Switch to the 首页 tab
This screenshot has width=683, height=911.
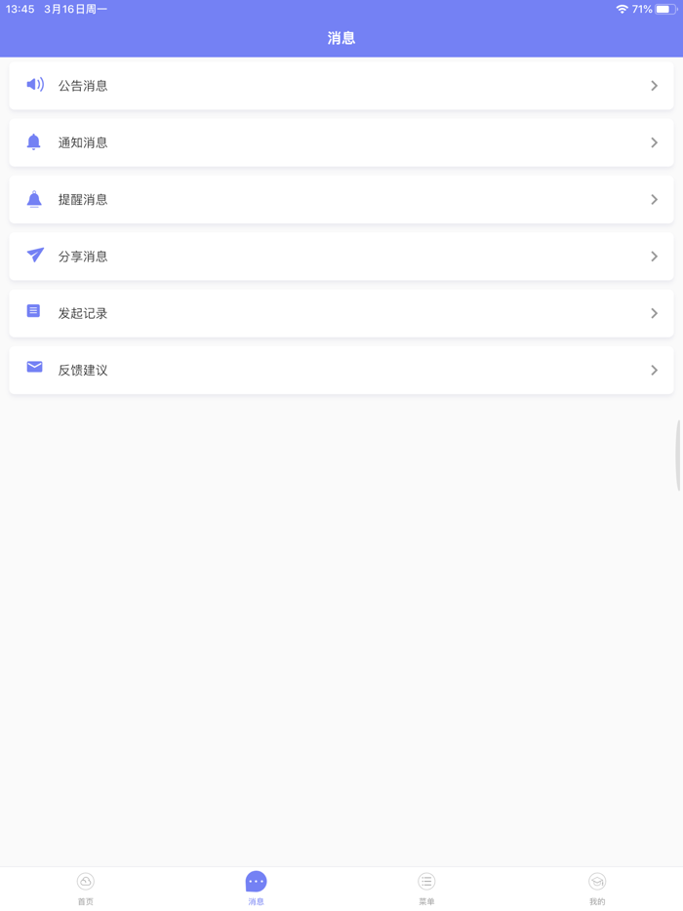(x=85, y=889)
